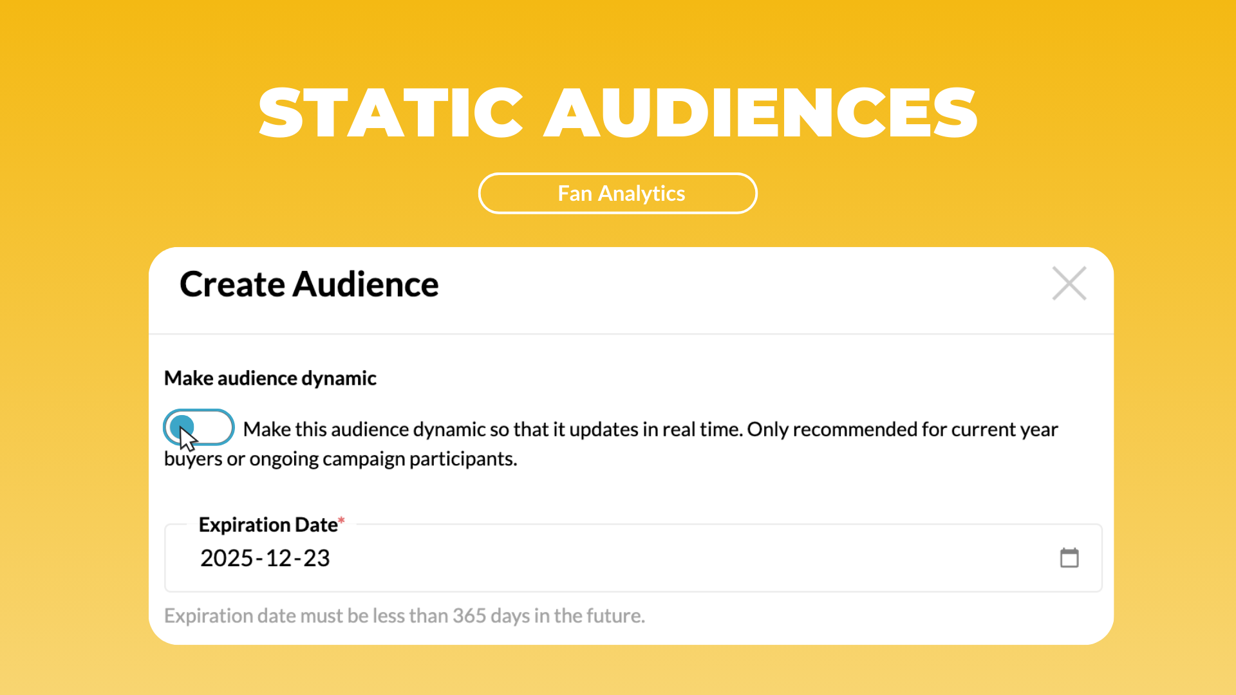Image resolution: width=1236 pixels, height=695 pixels.
Task: Toggle the Make audience dynamic switch
Action: (199, 427)
